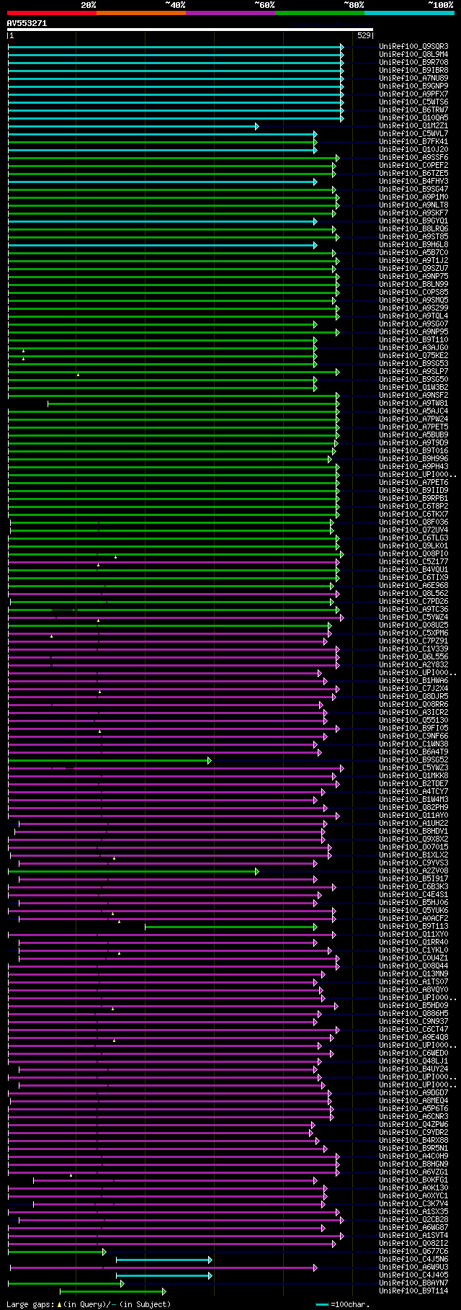Open hit UniRef100_C3K7V4

(413, 1204)
